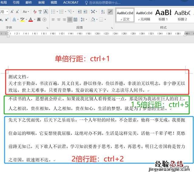Expand borders dropdown arrow
The height and width of the screenshot is (175, 194).
[x=105, y=19]
